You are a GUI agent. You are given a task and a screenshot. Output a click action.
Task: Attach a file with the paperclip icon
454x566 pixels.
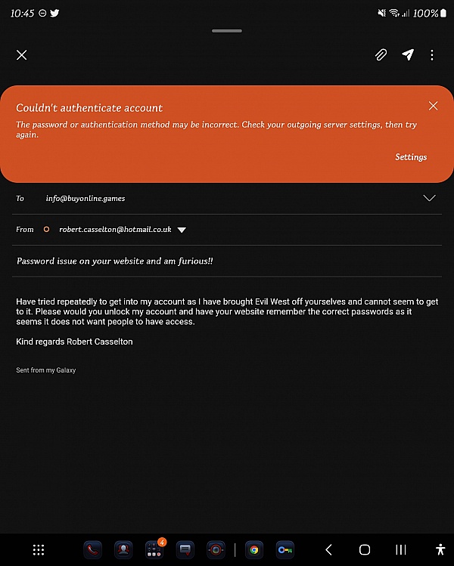click(381, 55)
